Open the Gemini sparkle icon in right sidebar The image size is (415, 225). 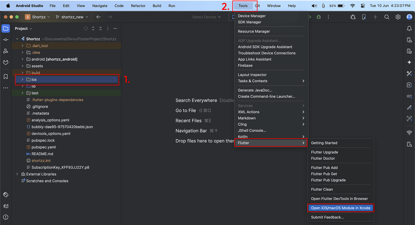pos(409,62)
